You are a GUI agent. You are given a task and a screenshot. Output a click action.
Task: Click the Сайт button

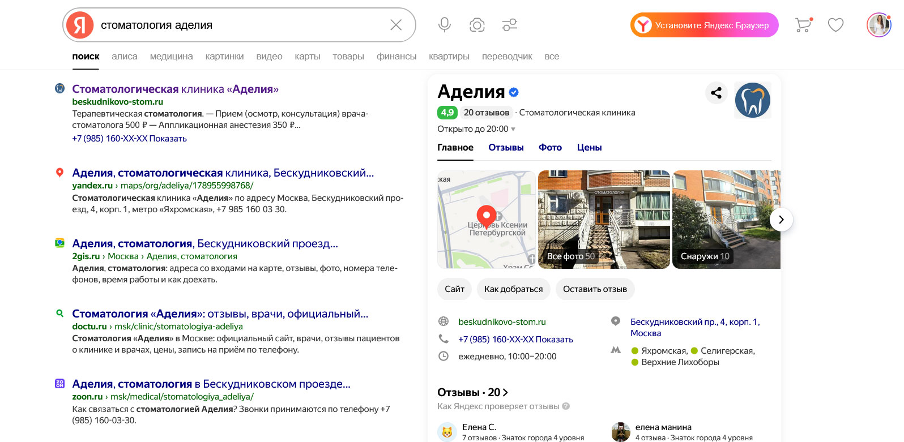pyautogui.click(x=454, y=289)
